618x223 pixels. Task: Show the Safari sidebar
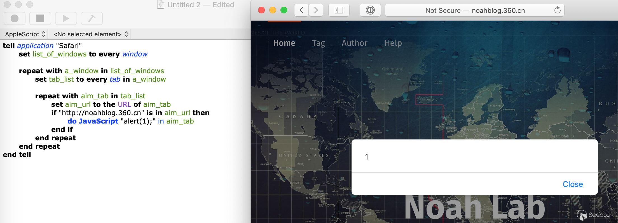[x=339, y=10]
